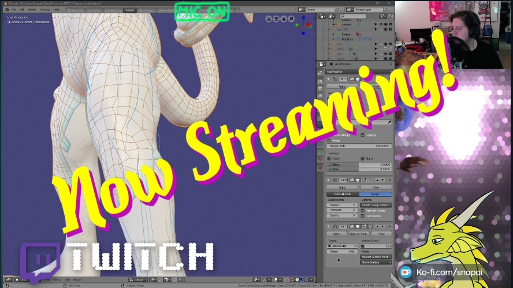Open the File menu
The width and height of the screenshot is (513, 288).
(x=13, y=10)
